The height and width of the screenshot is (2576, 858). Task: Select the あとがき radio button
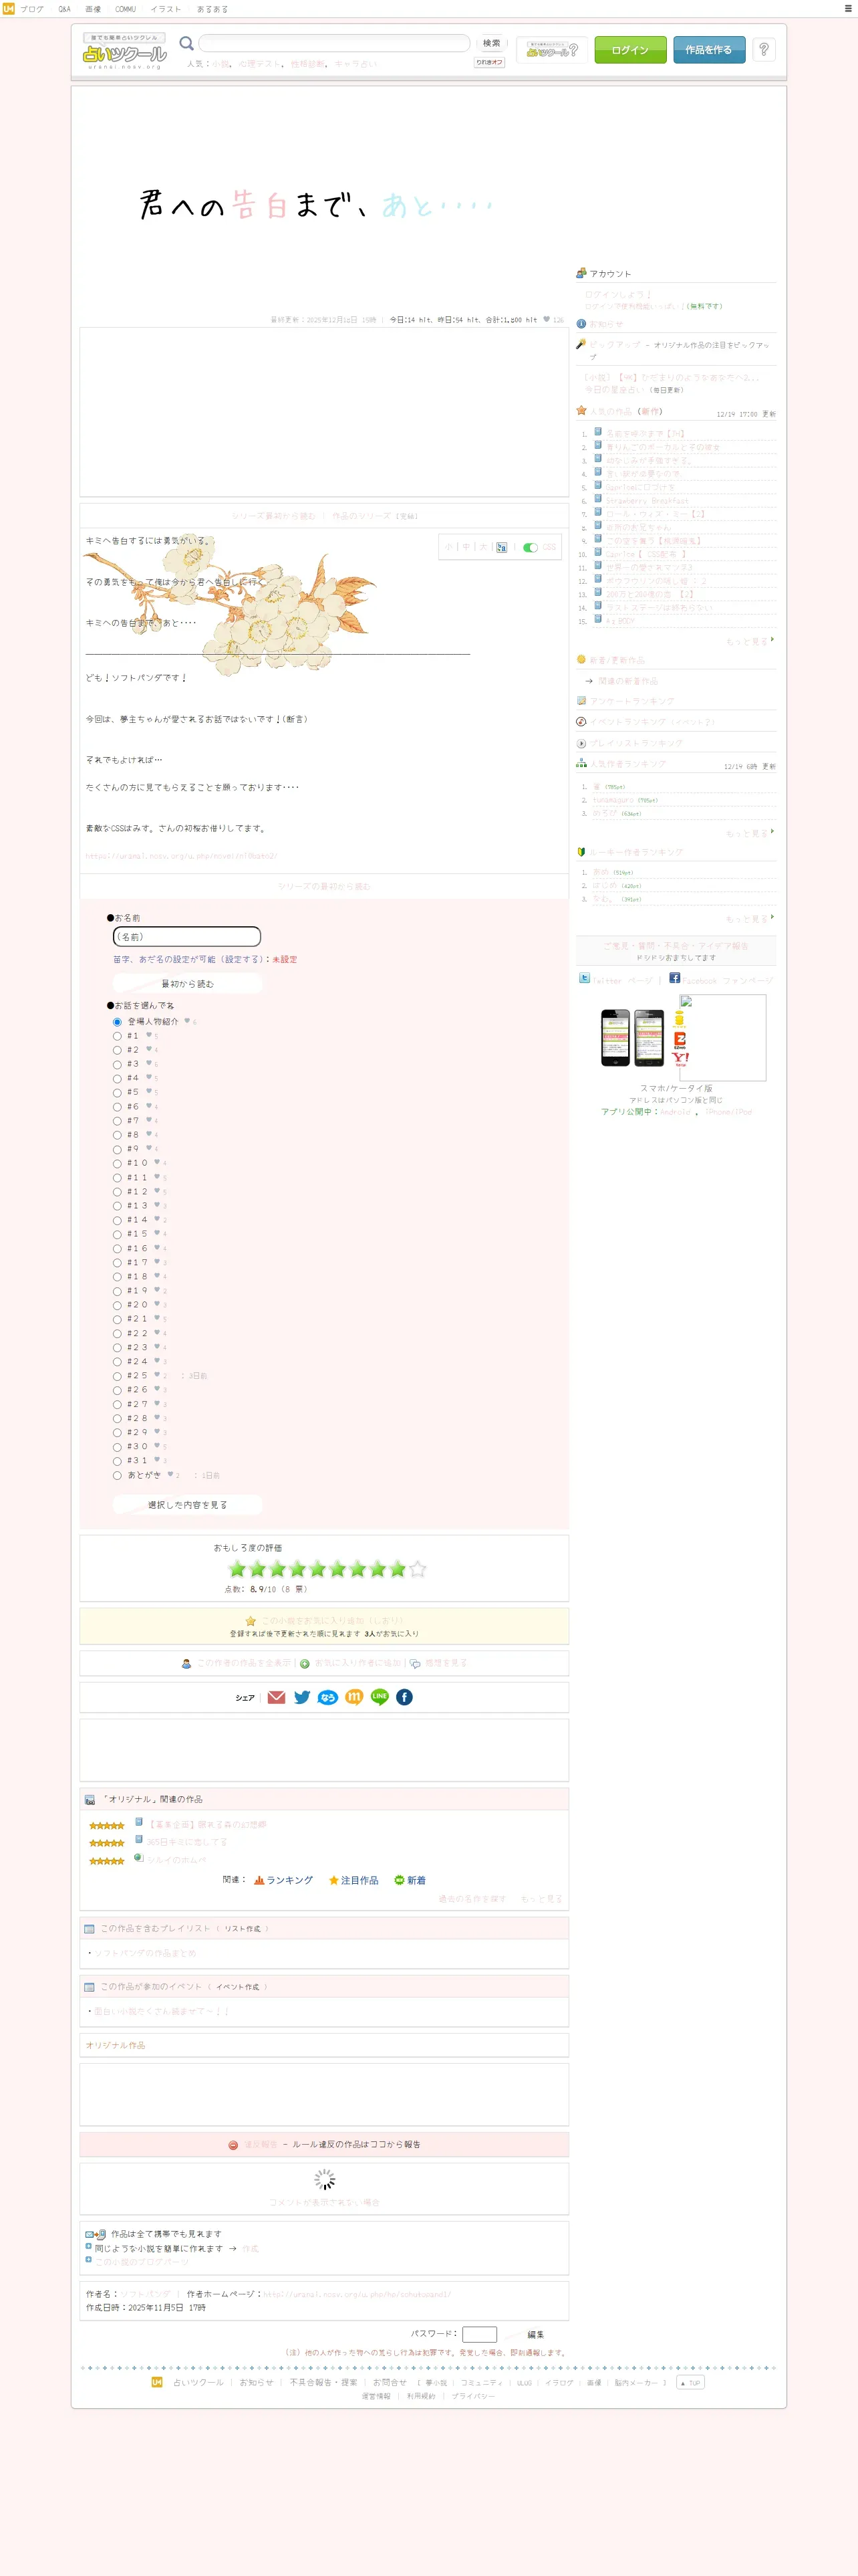pyautogui.click(x=117, y=1475)
